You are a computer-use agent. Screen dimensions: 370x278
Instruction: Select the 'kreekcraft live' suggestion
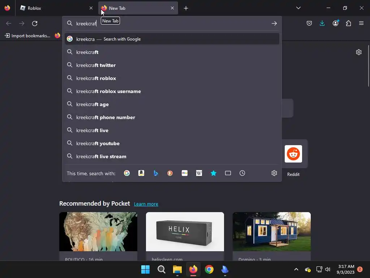172,130
